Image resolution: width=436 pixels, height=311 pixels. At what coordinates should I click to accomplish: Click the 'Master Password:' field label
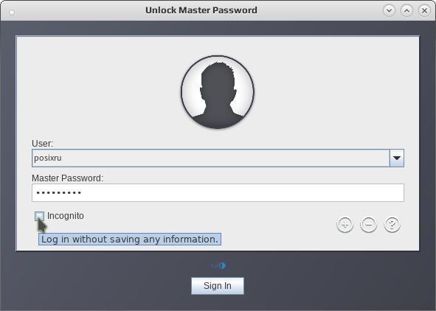(67, 178)
